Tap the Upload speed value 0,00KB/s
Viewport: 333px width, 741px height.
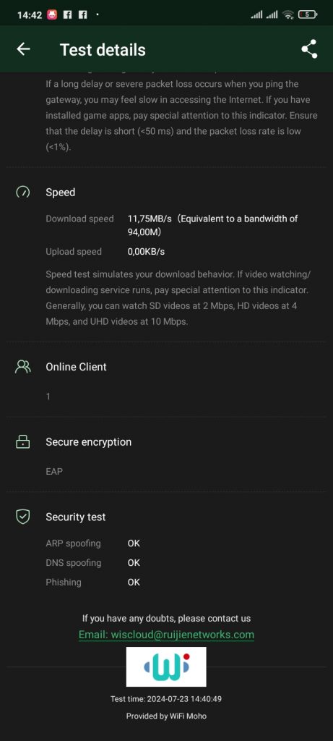[x=146, y=251]
